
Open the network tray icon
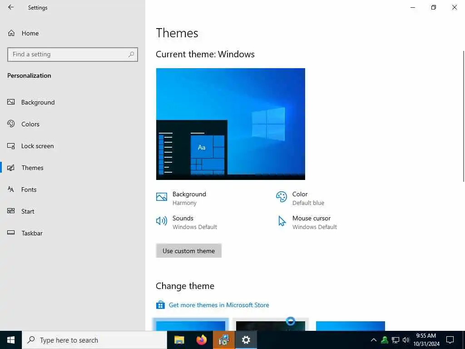point(396,340)
